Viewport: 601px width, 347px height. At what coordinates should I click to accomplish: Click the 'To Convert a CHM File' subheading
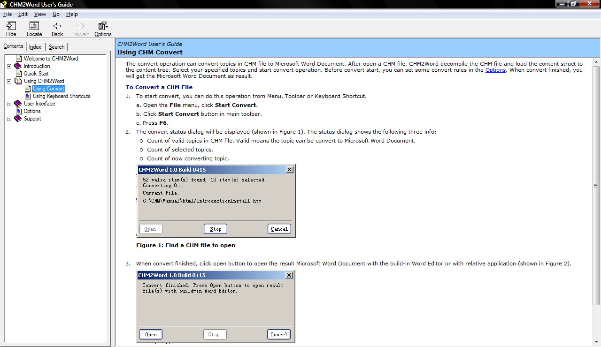click(x=159, y=87)
